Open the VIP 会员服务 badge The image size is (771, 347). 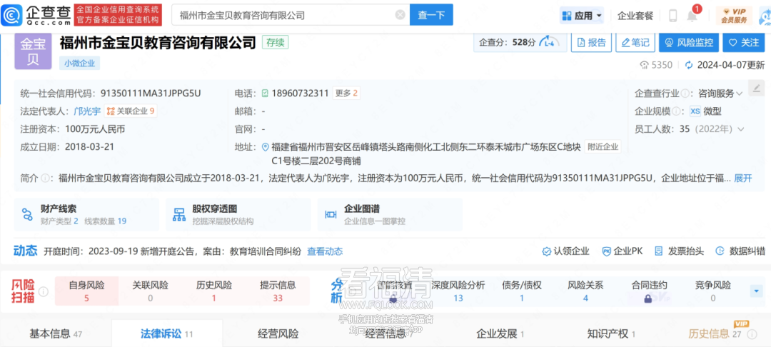733,15
